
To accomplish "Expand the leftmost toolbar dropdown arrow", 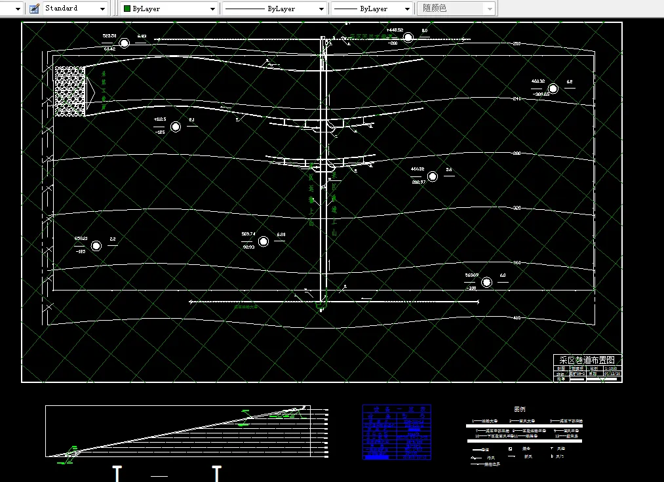I will (x=18, y=9).
